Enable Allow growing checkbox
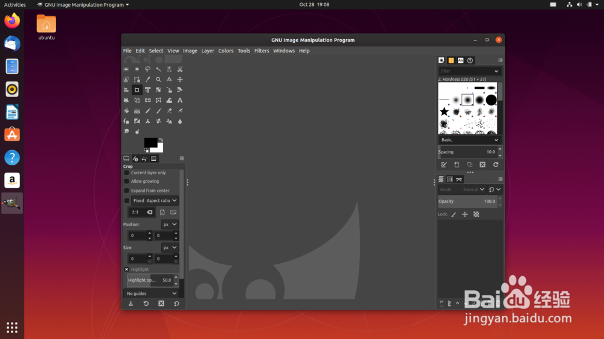The width and height of the screenshot is (604, 339). point(126,181)
